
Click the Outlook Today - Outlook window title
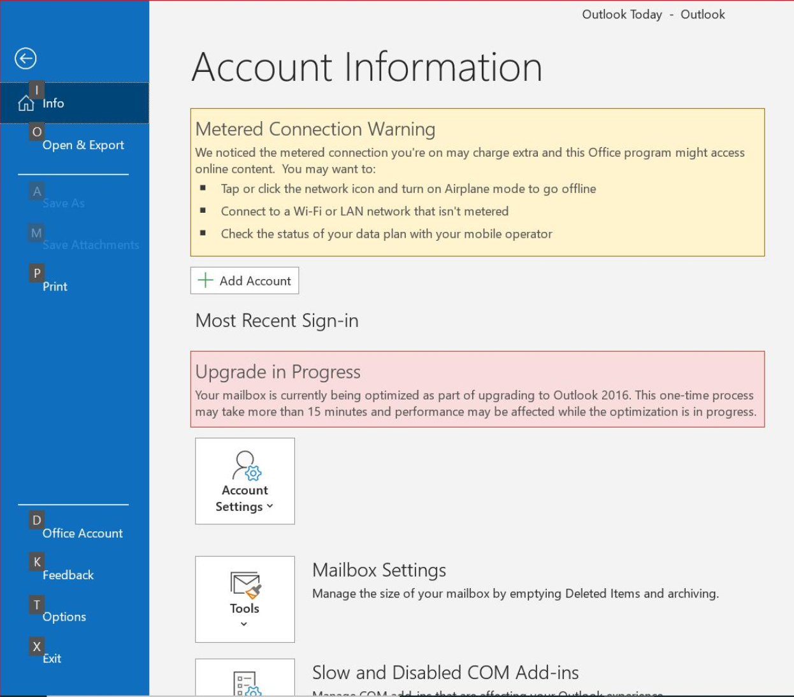point(653,14)
